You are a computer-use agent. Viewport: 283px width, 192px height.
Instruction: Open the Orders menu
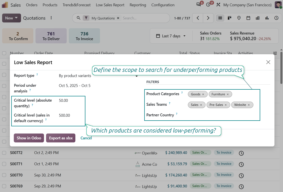tap(32, 5)
